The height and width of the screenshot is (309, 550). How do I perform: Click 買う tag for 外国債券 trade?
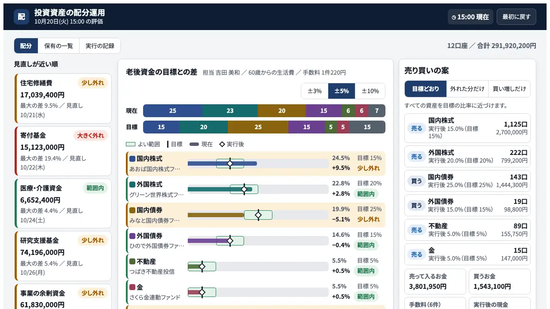[x=417, y=206]
